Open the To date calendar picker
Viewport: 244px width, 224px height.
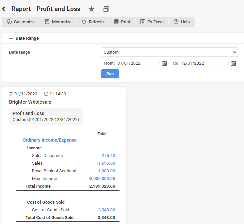tap(233, 63)
